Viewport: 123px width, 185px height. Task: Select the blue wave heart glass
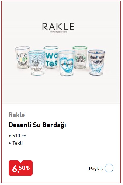tap(66, 63)
